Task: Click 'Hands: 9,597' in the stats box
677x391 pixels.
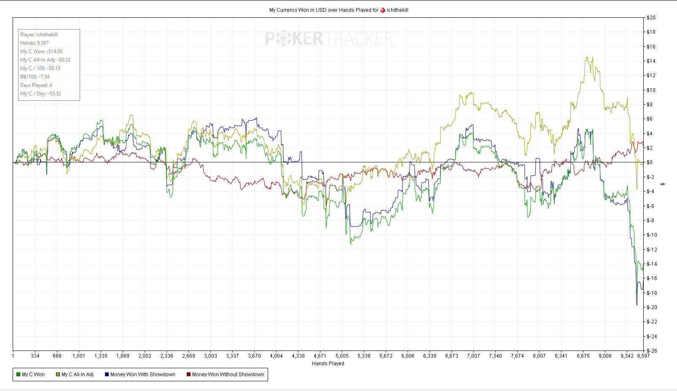Action: (35, 43)
